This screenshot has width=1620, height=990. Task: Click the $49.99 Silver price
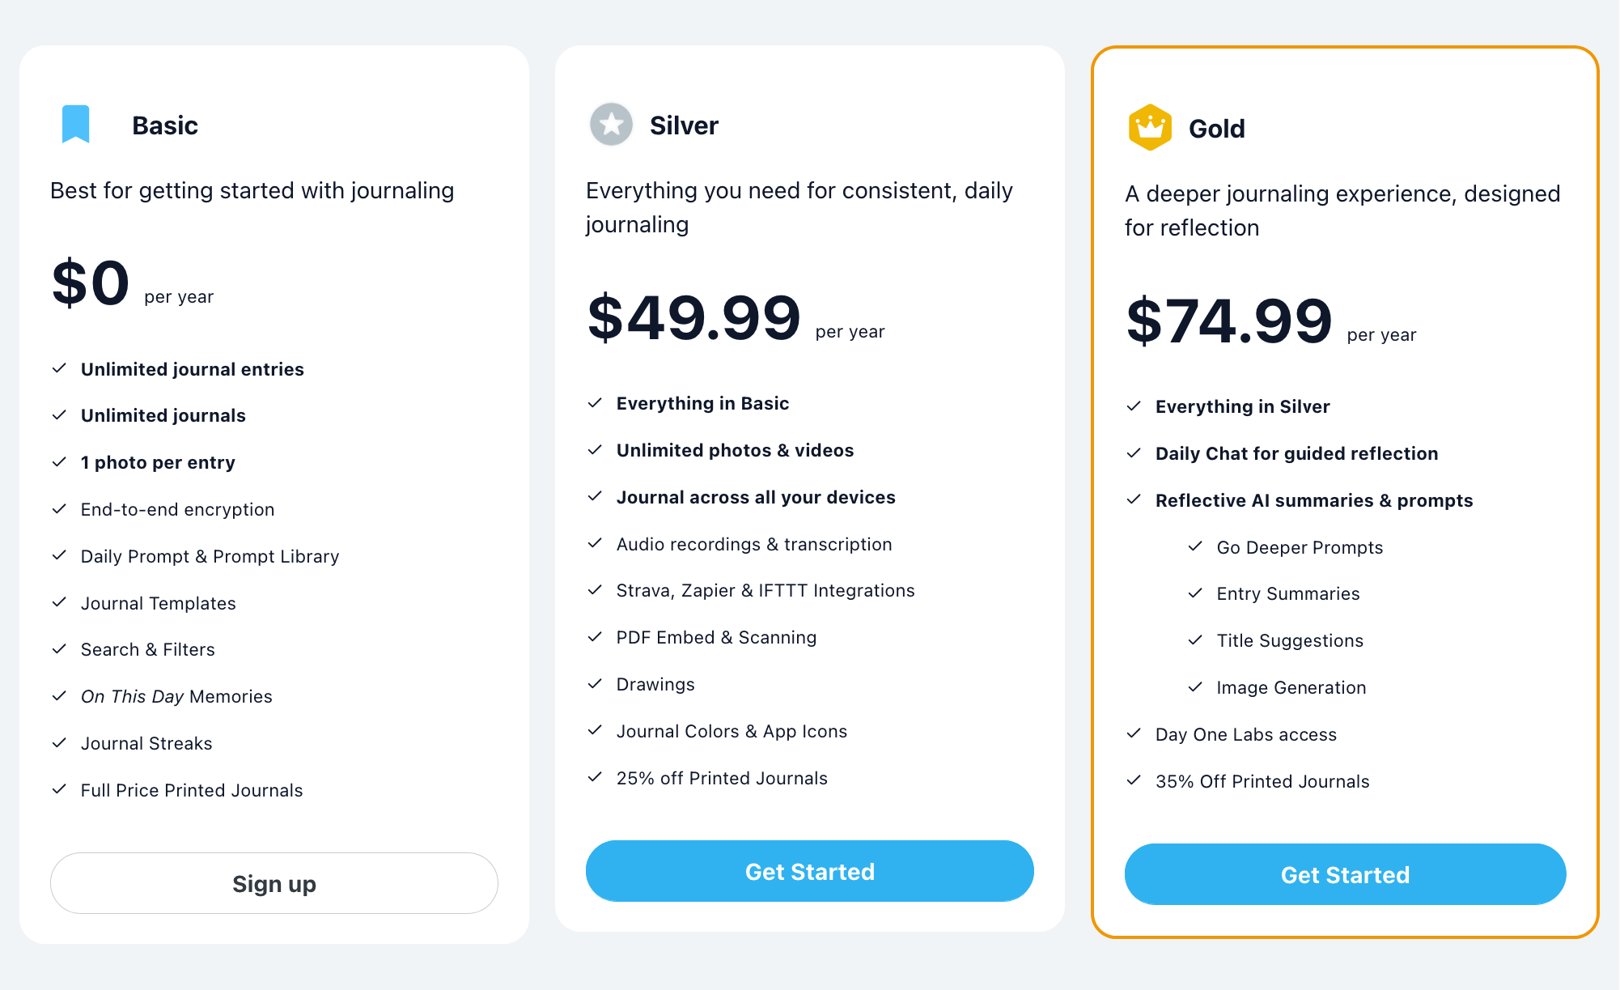coord(693,317)
